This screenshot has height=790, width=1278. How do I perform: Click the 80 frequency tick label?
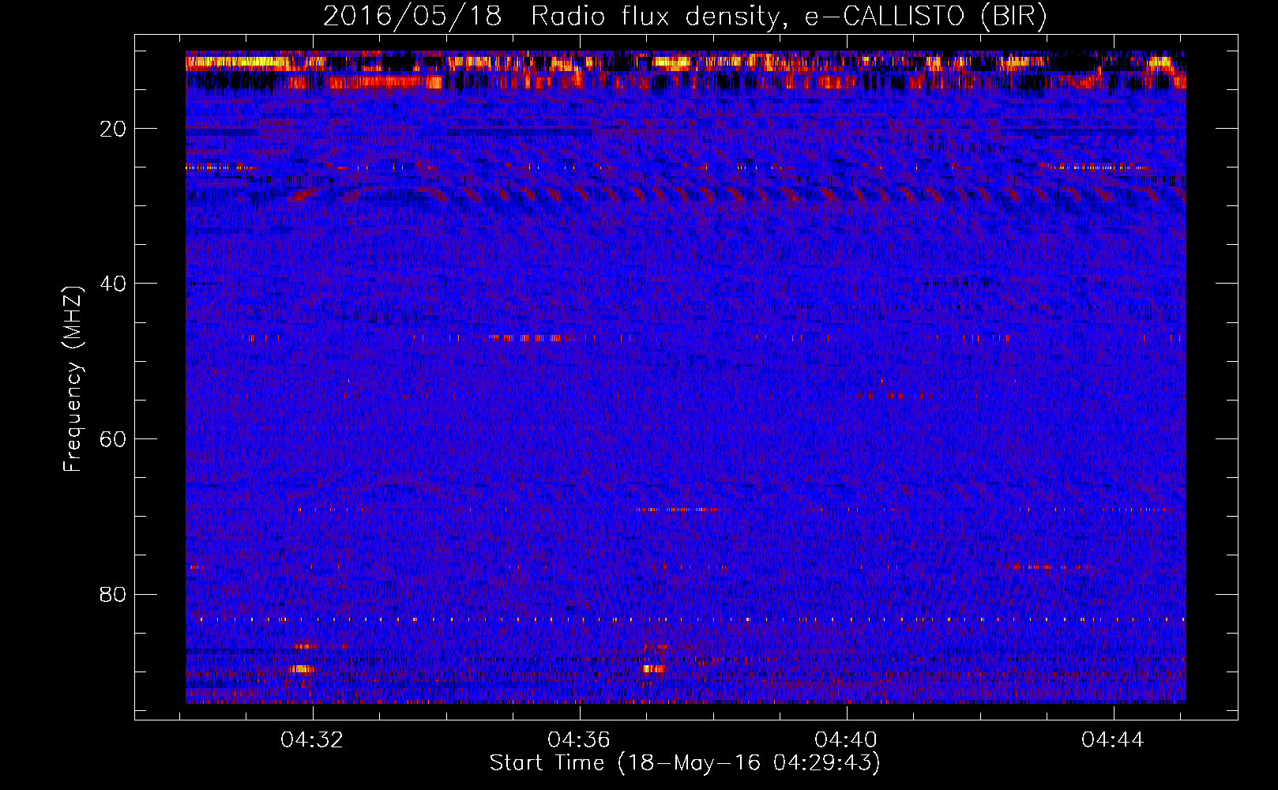coord(114,595)
